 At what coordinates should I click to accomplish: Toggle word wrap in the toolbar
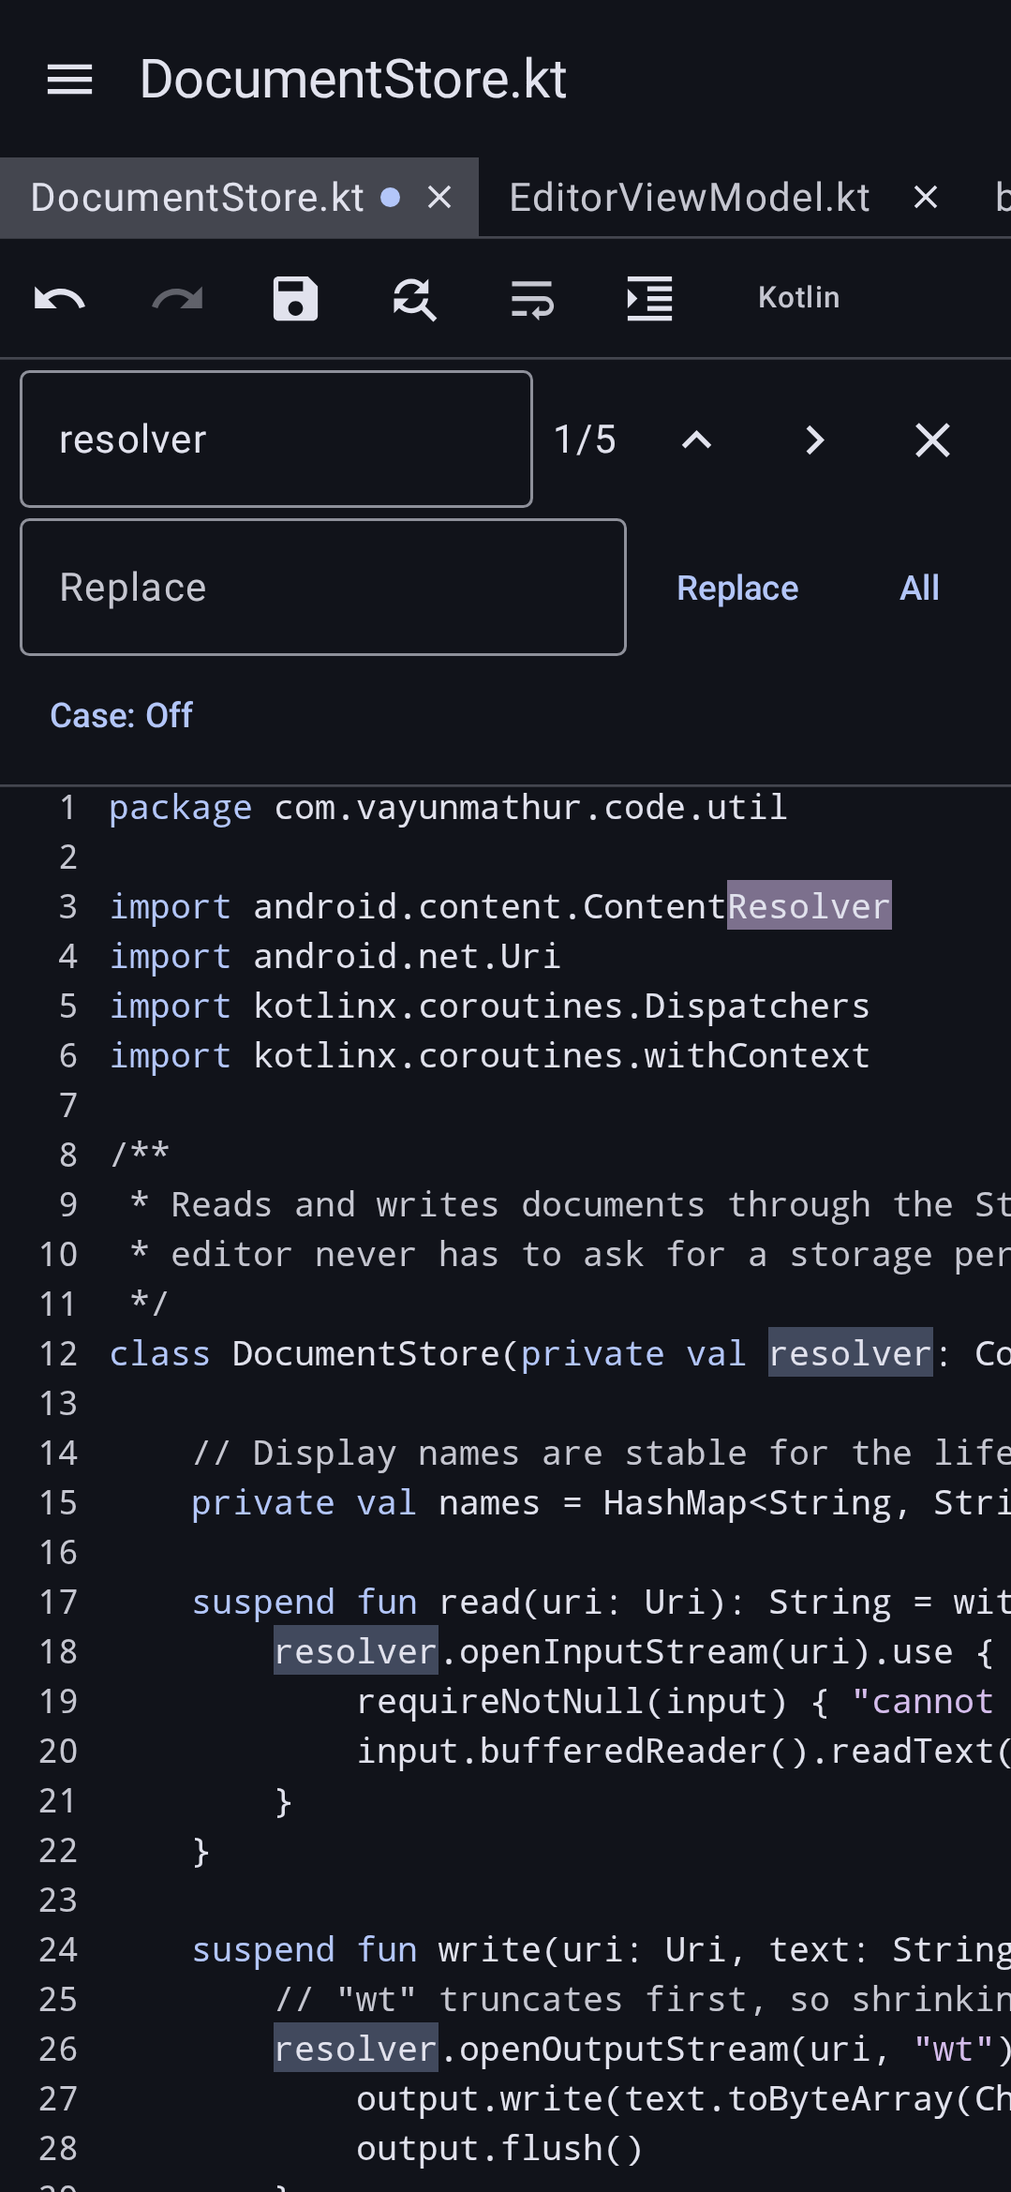[x=531, y=299]
